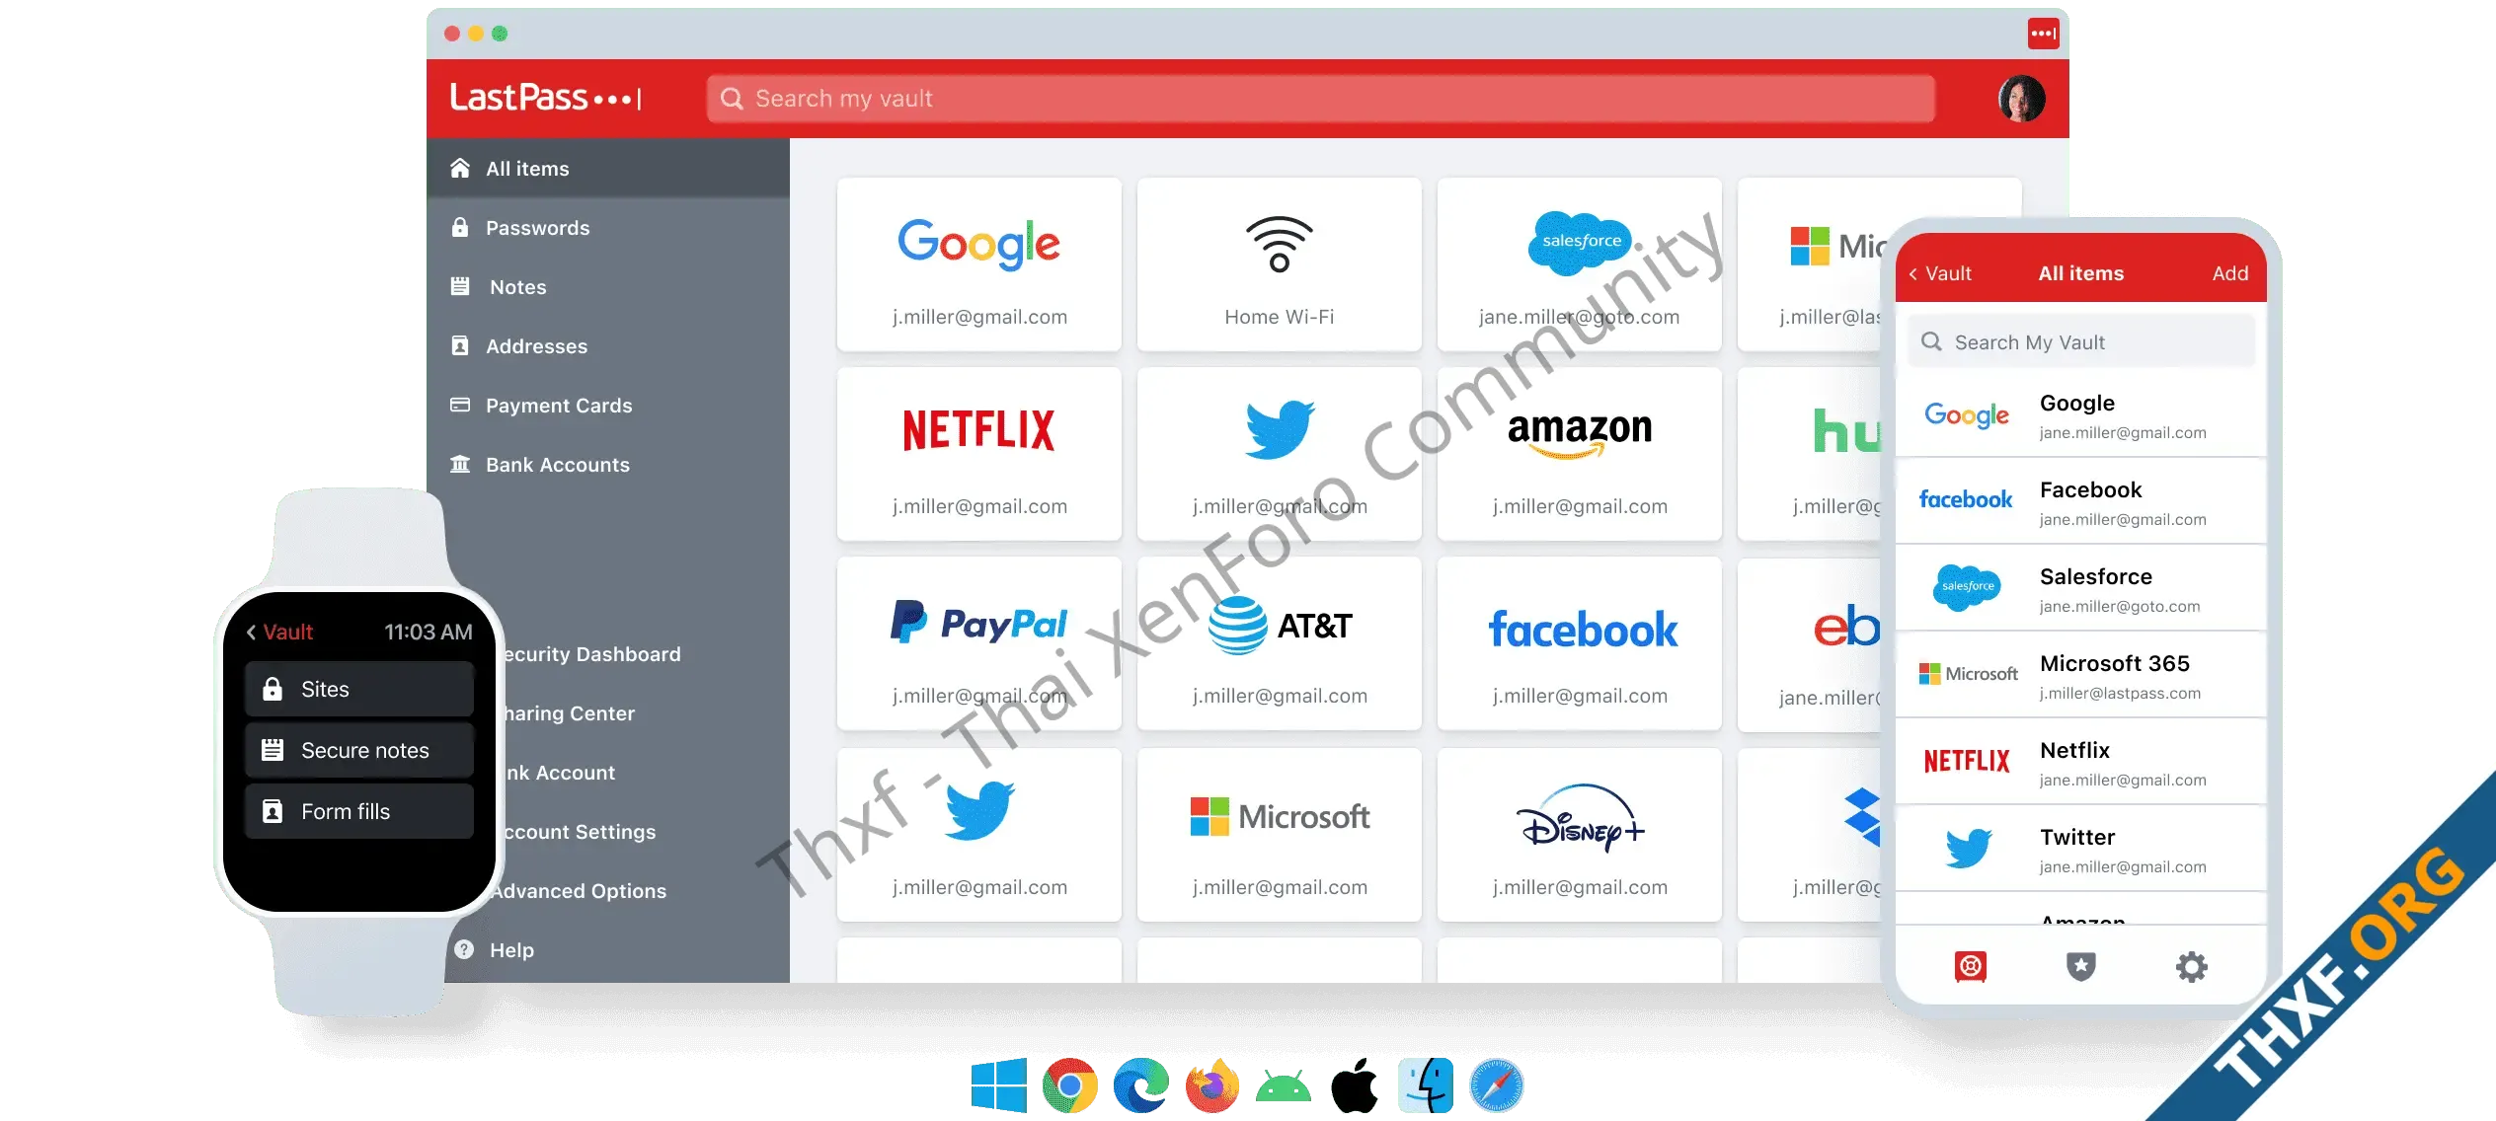2496x1121 pixels.
Task: Open the Salesforce entry in the phone list
Action: [2080, 588]
